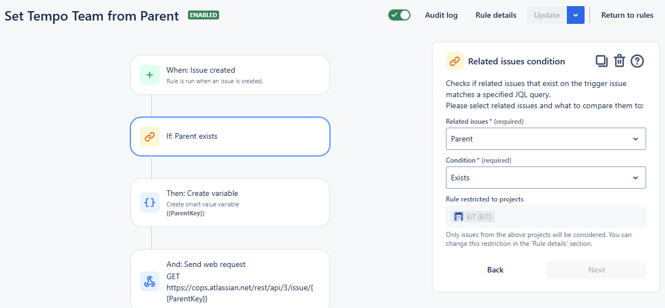Click the curly braces Create variable icon
The image size is (665, 308).
(150, 203)
